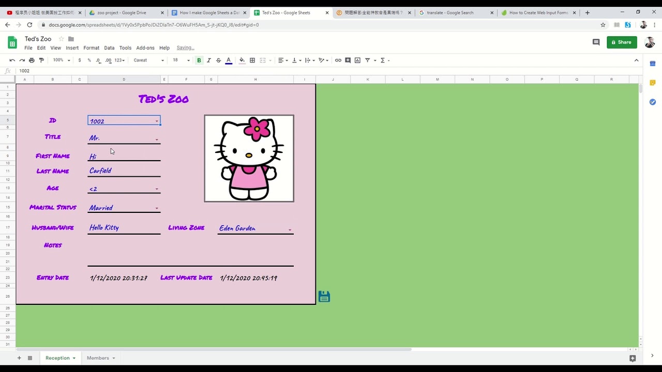Open Tasks in the side panel
662x372 pixels.
coord(653,102)
